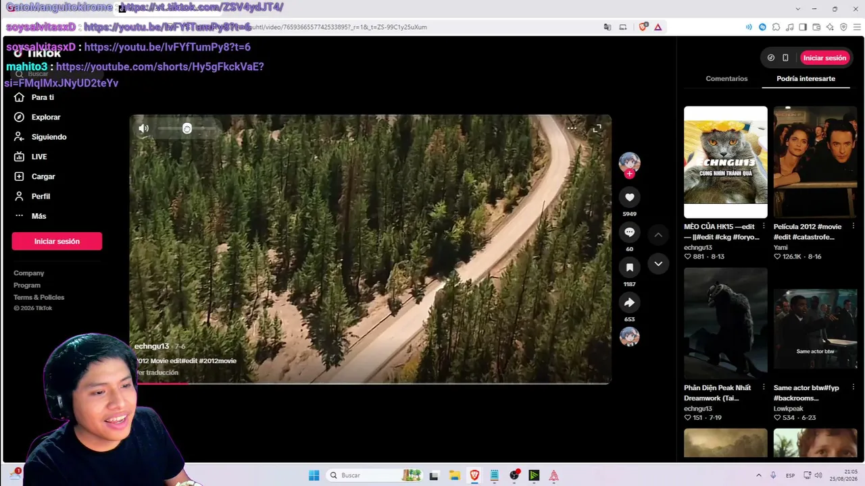
Task: Open the browser hamburger menu
Action: (856, 27)
